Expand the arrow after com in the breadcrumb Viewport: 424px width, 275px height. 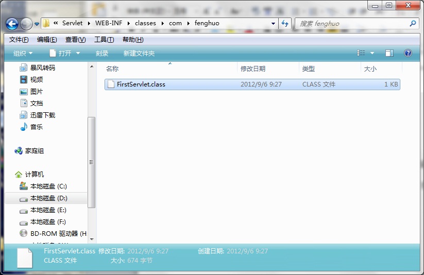point(189,23)
